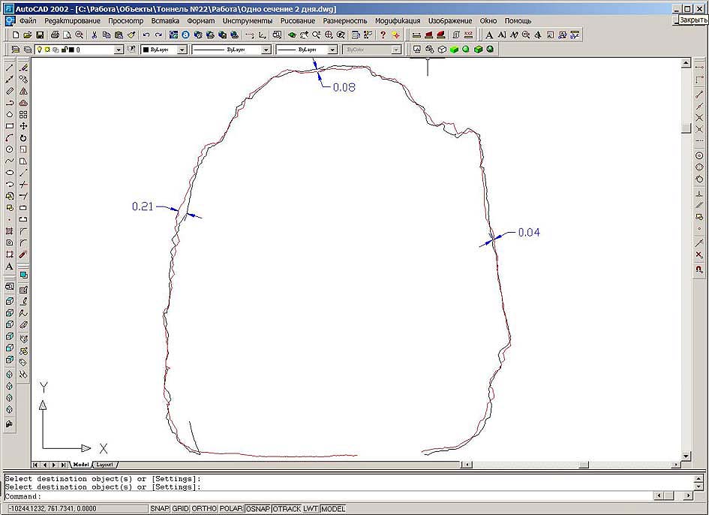Choose the Circle drawing tool
This screenshot has height=515, width=709.
[10, 149]
